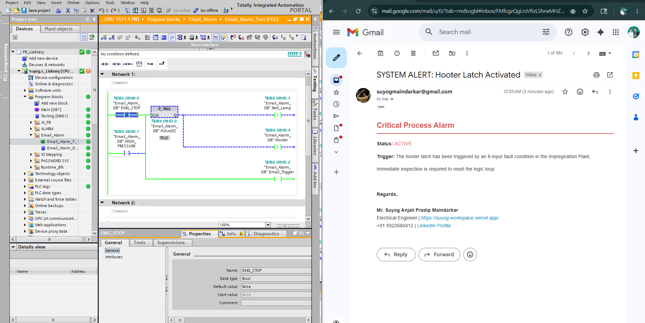Screen dimensions: 645x323
Task: Show trimmed content ellipsis in email
Action: (381, 107)
